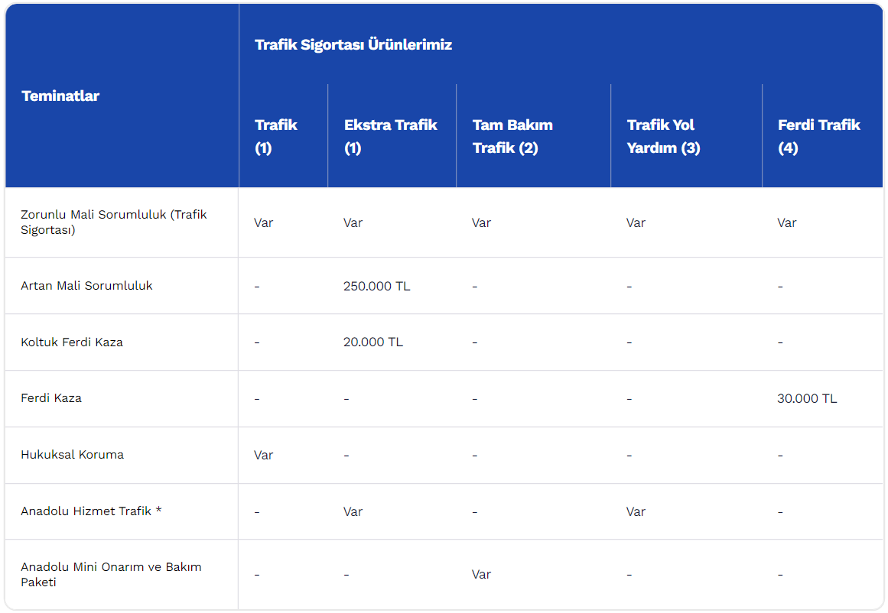Click the Tam Bakım Trafik (2) header
Viewport: 888px width, 613px height.
click(x=512, y=136)
